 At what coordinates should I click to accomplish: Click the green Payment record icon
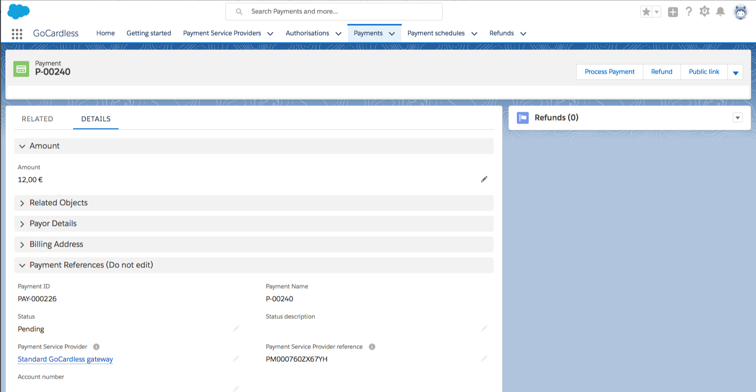(21, 69)
